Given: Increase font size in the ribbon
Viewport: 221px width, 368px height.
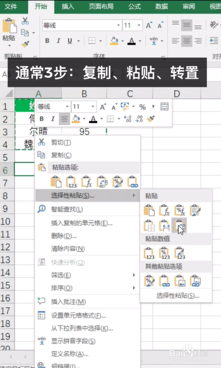Looking at the screenshot, I should (149, 25).
